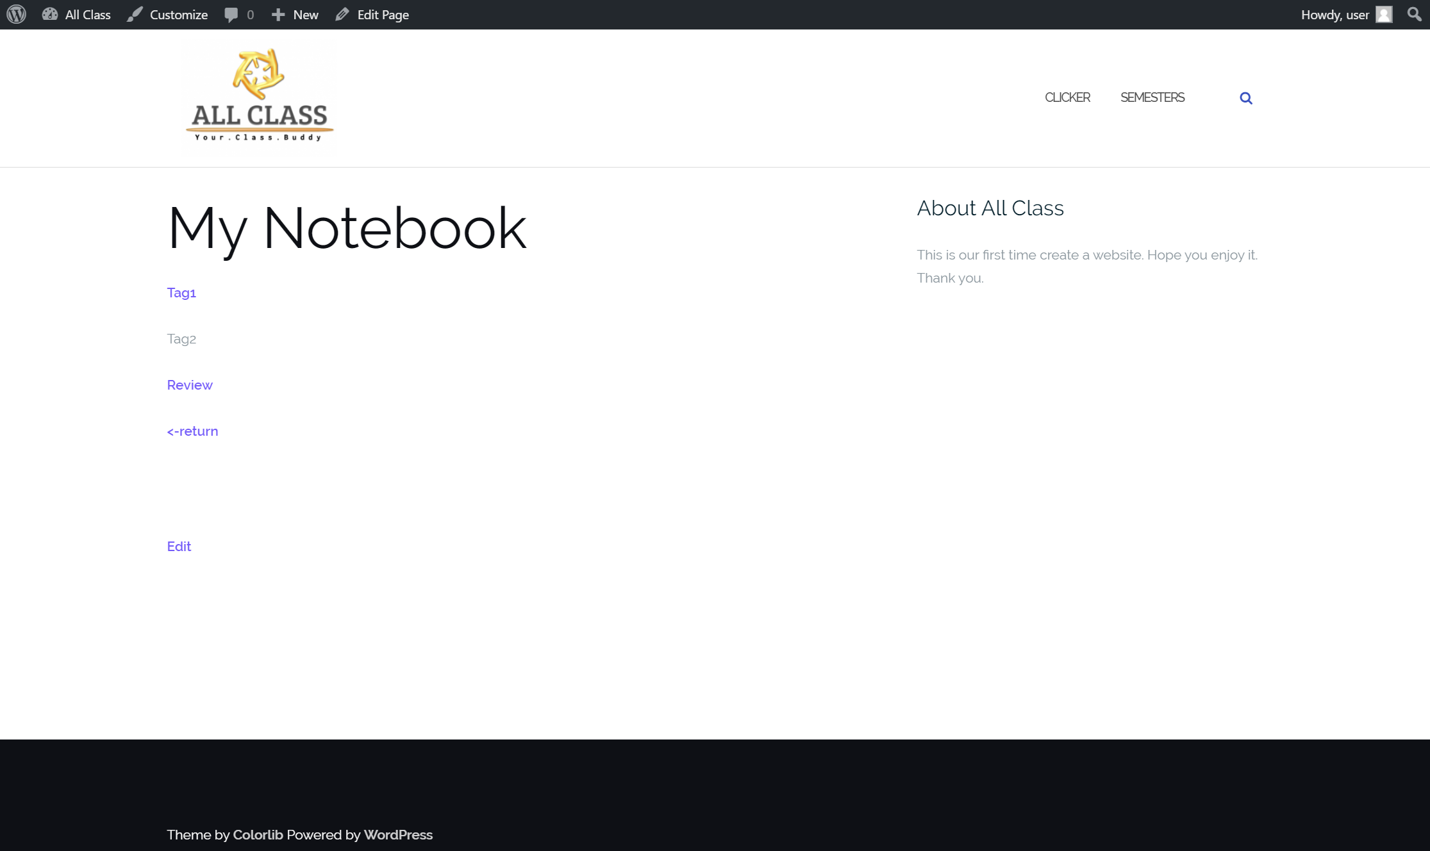The width and height of the screenshot is (1430, 851).
Task: Click the All Class logo image
Action: (x=260, y=97)
